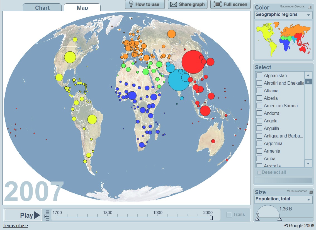
Task: Tick the Argentina country checkbox
Action: tap(259, 143)
